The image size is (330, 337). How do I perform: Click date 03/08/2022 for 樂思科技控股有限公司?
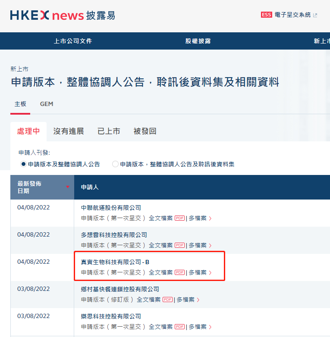pyautogui.click(x=33, y=316)
